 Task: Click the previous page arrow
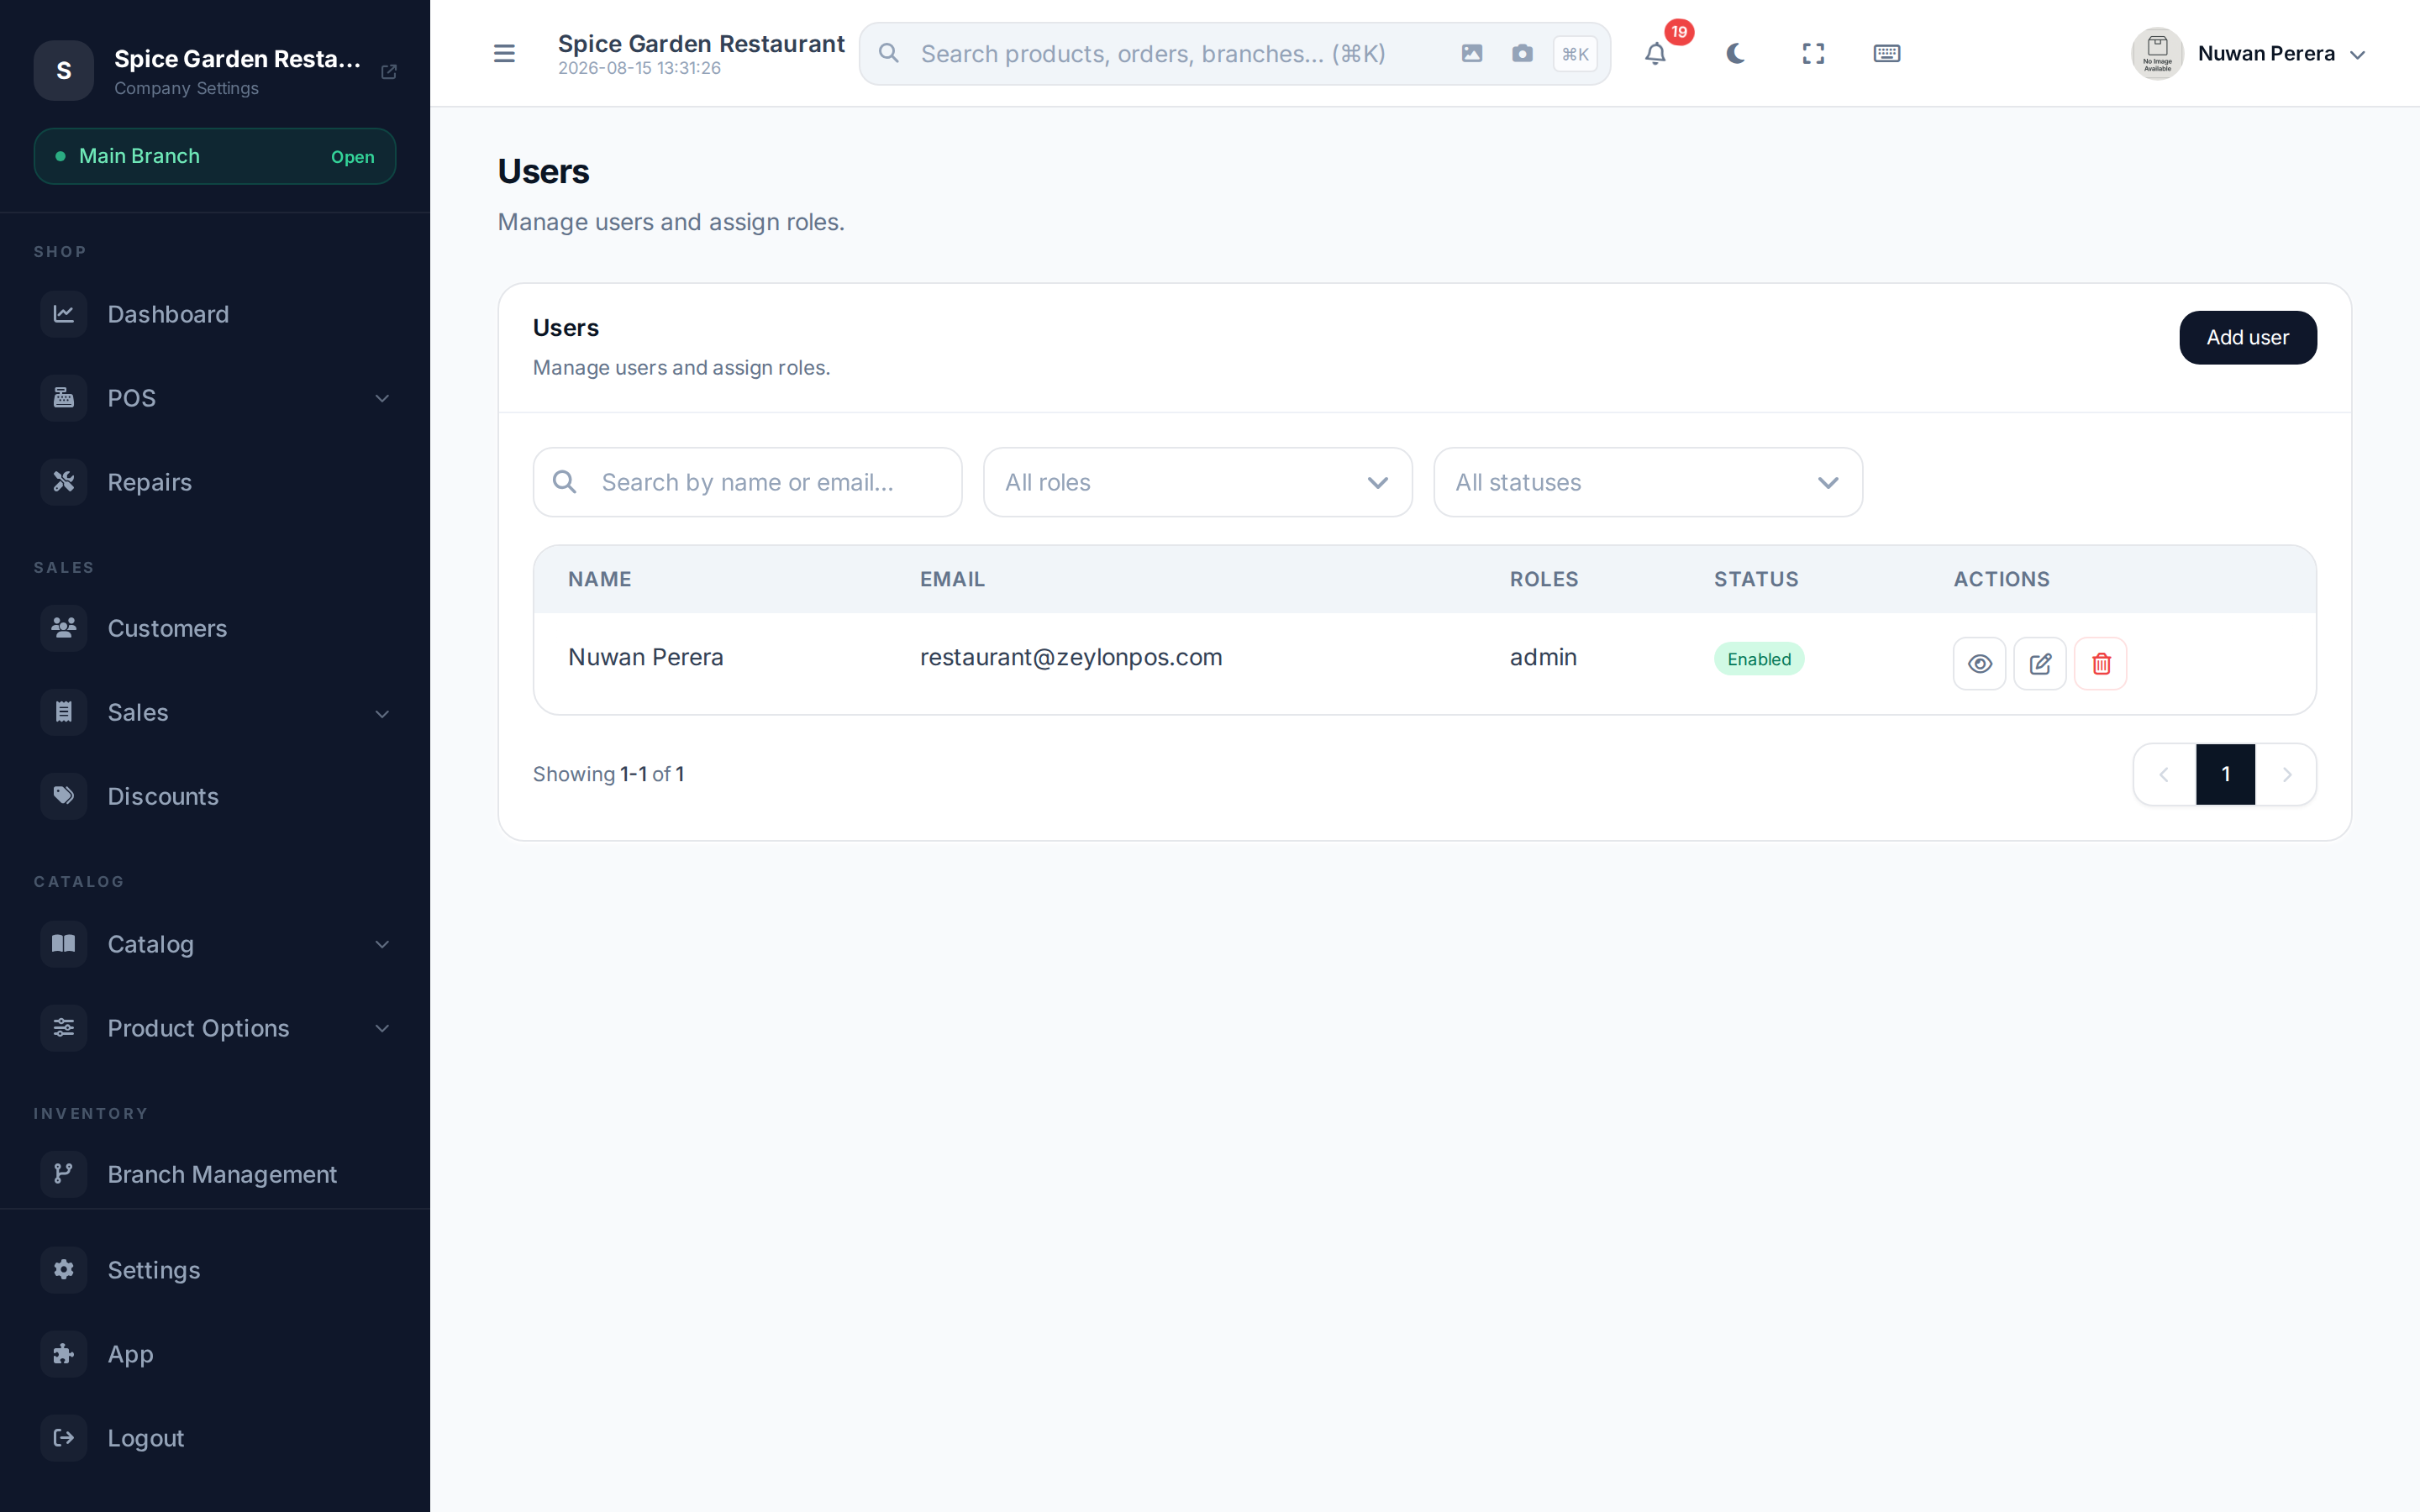tap(2164, 774)
